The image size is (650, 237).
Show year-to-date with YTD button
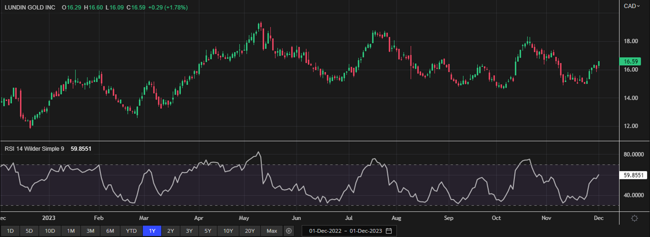131,231
